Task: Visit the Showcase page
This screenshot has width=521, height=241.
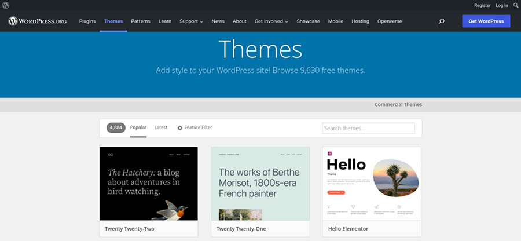Action: (x=309, y=21)
